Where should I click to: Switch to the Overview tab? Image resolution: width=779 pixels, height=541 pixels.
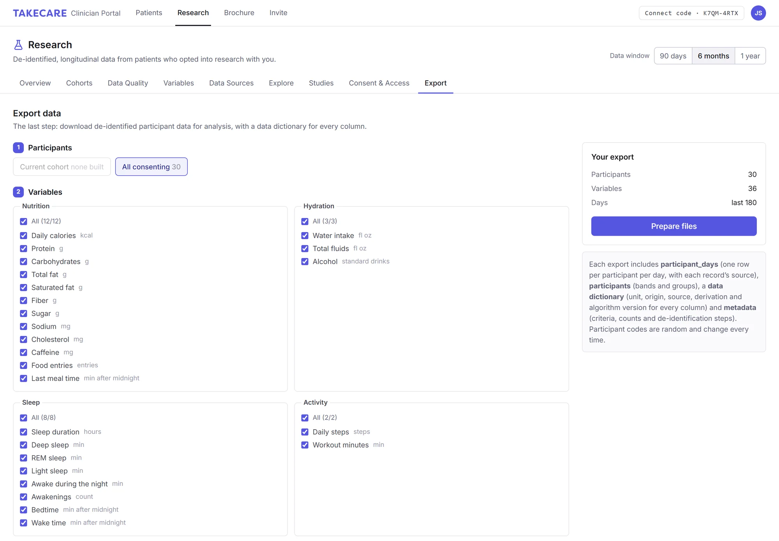point(35,83)
